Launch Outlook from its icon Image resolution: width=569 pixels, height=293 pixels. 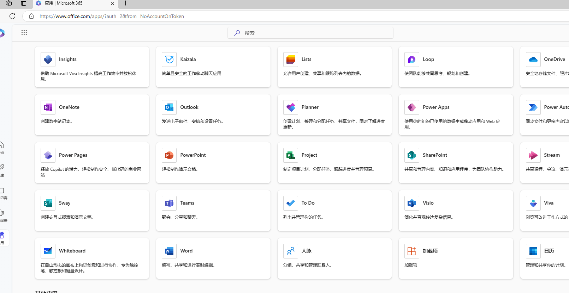(x=169, y=107)
